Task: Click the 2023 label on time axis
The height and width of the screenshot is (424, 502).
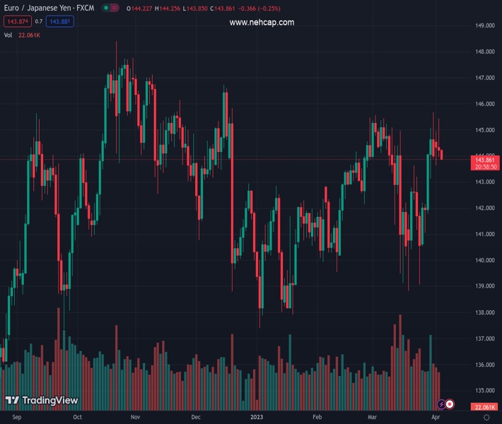Action: click(257, 417)
